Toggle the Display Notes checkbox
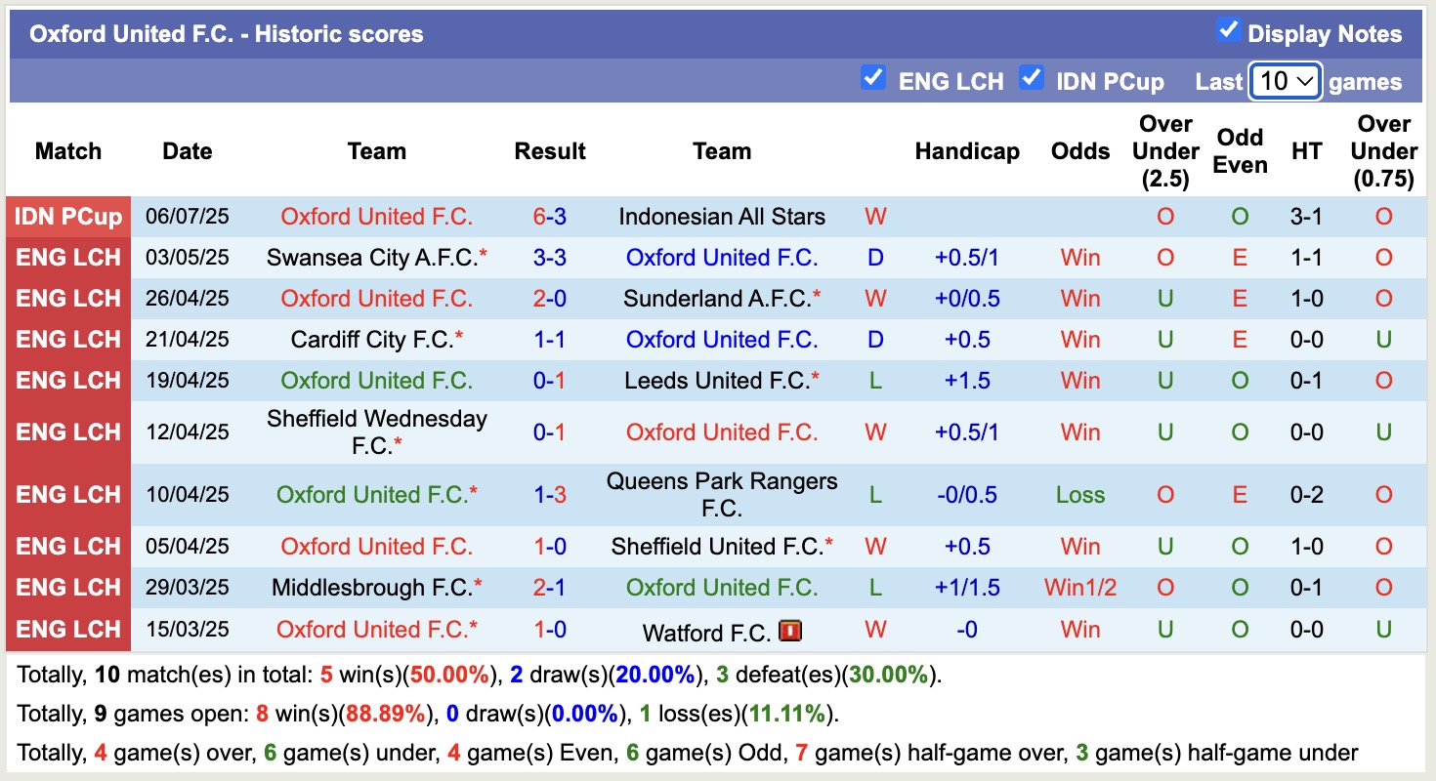The width and height of the screenshot is (1436, 781). [1228, 32]
